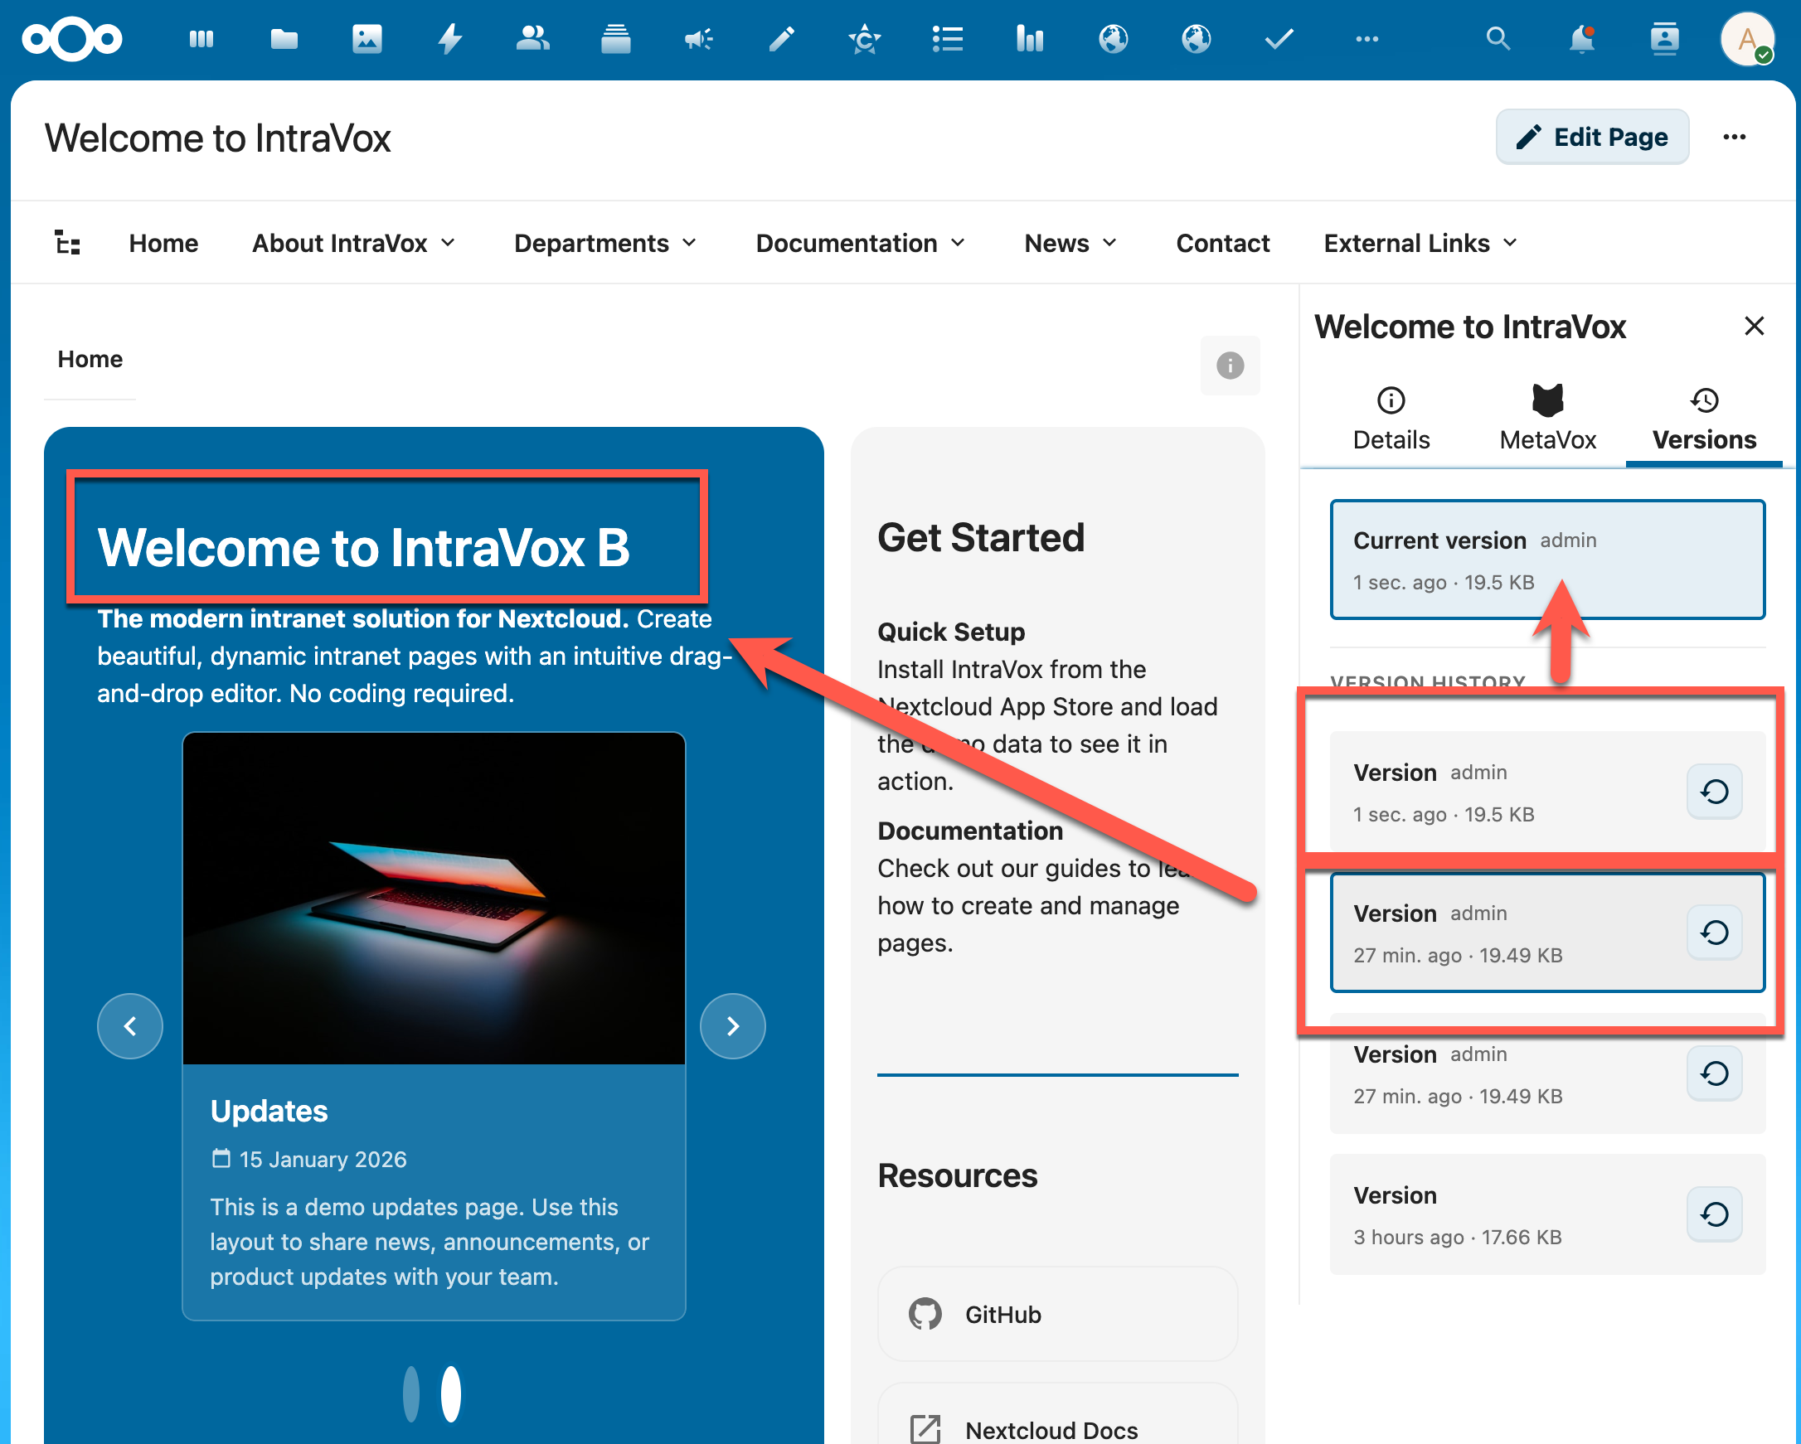Select the 3 hours ago version entry
Screen dimensions: 1801x1444
[1547, 1214]
